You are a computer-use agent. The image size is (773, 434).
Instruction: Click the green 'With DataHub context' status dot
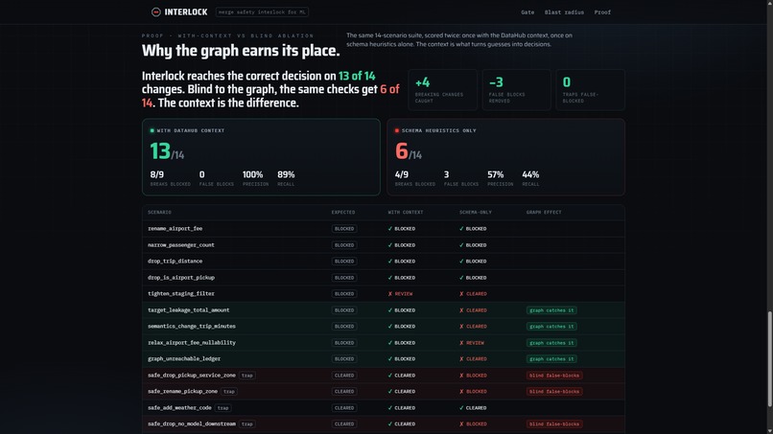click(x=152, y=130)
